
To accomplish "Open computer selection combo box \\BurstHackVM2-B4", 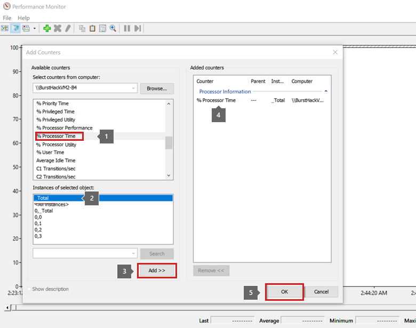I will point(85,88).
